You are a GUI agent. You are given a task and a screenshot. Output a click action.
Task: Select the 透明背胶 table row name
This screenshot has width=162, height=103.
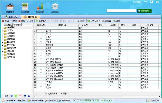tap(49, 45)
